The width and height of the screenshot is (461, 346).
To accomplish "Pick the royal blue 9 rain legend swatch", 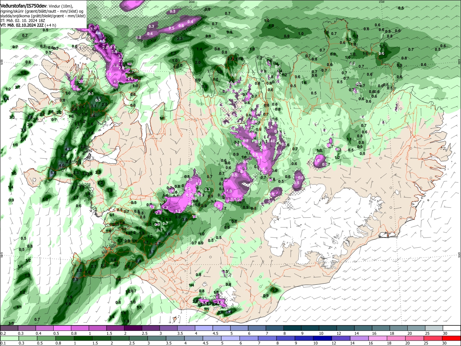I will (304, 338).
